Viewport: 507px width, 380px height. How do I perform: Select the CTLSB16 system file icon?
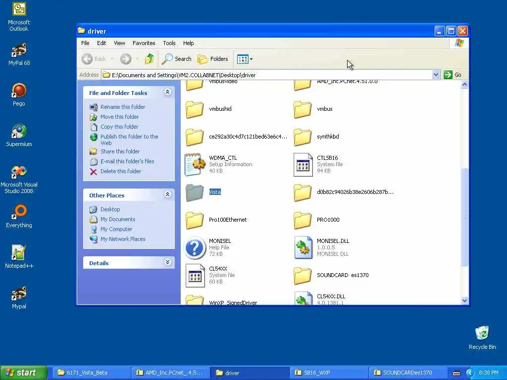click(x=303, y=164)
